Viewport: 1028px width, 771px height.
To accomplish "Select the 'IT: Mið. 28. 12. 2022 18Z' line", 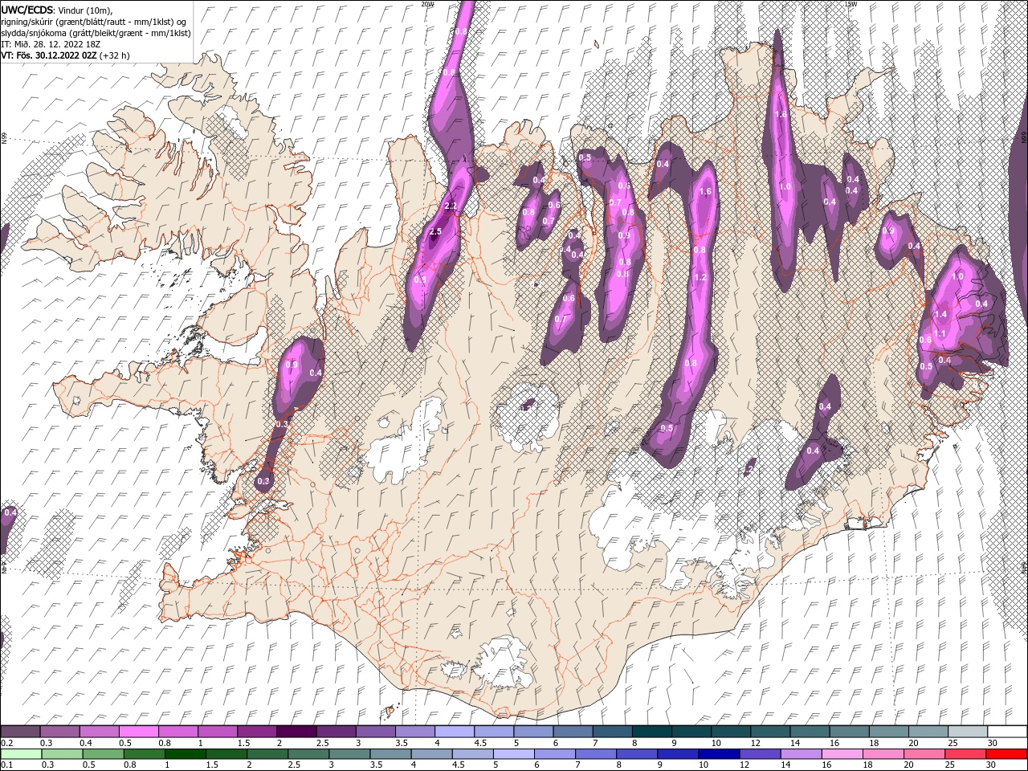I will click(x=49, y=44).
